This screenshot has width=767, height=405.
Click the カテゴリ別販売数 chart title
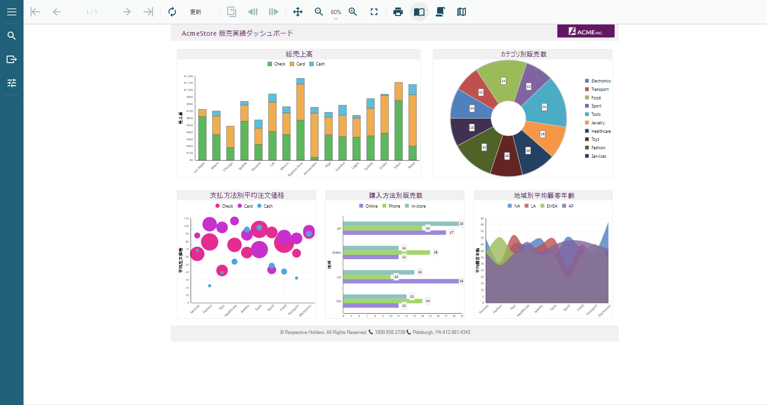click(x=523, y=54)
